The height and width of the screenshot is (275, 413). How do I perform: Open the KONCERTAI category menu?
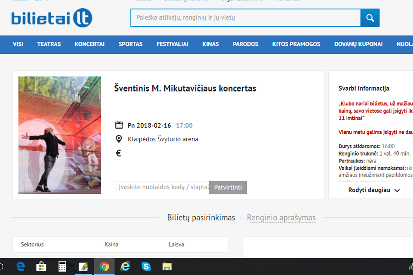click(x=89, y=44)
